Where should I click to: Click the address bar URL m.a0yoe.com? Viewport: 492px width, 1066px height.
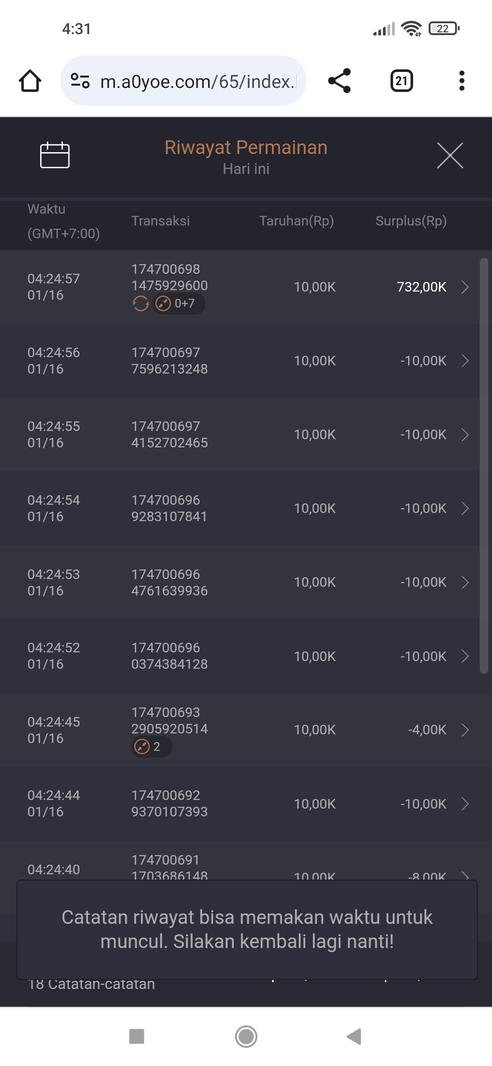[197, 82]
